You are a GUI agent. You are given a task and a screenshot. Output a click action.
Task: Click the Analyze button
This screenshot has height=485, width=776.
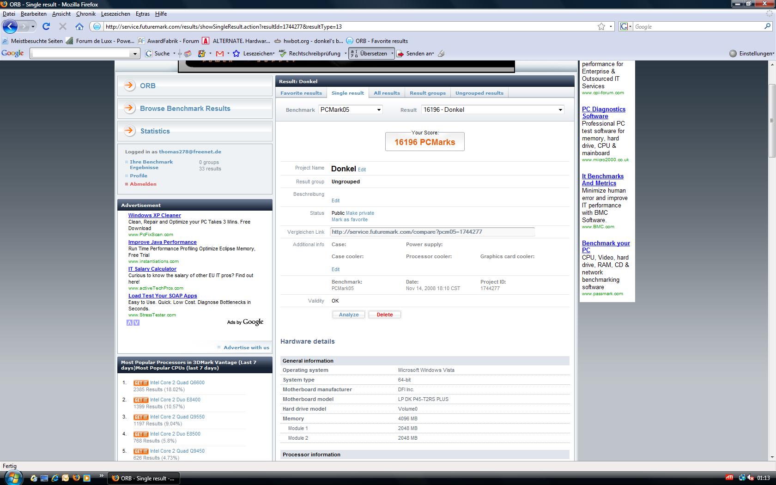349,315
